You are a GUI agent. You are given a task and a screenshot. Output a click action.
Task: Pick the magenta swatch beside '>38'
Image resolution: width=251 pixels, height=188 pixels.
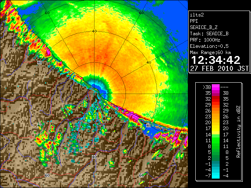[216, 87]
